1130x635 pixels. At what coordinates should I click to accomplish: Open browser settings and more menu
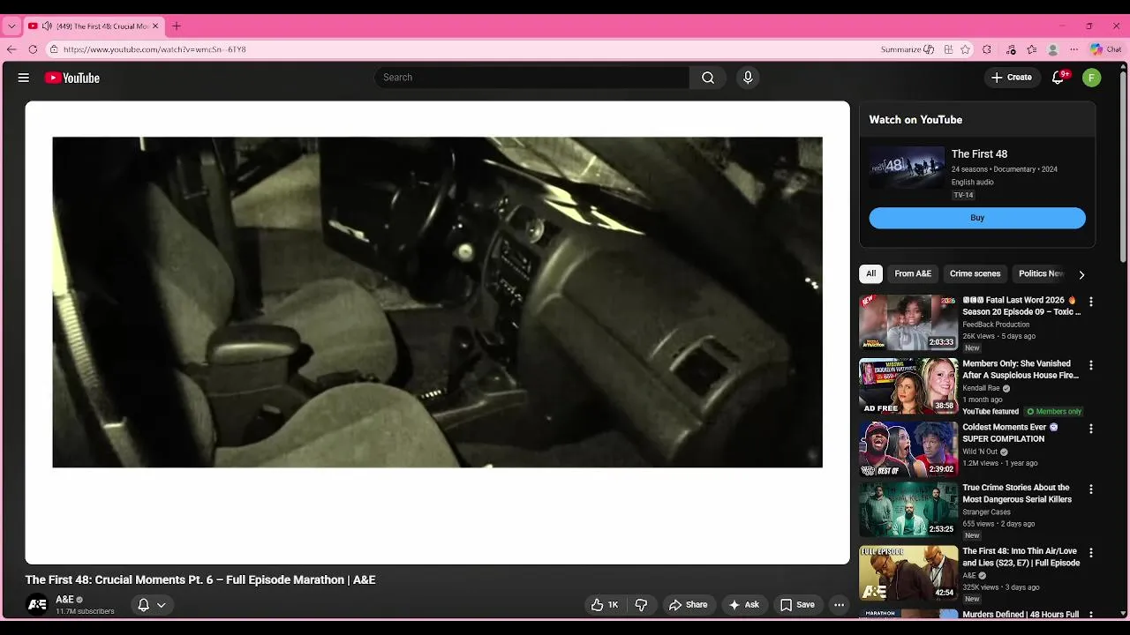pos(1074,49)
